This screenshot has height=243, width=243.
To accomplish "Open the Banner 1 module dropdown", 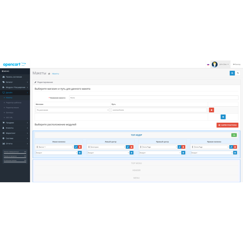I will click(x=55, y=147).
